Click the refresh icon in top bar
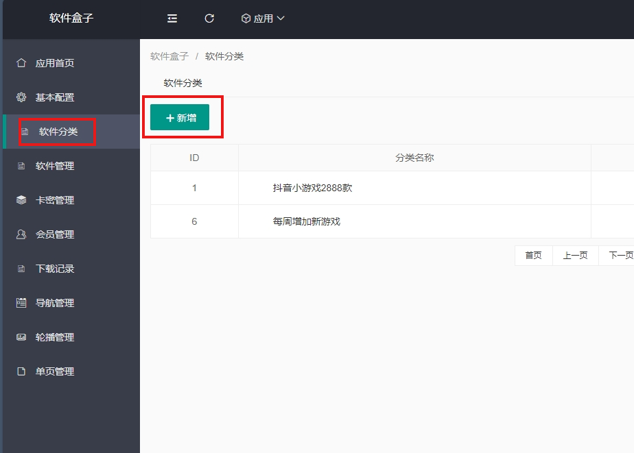Screen dimensions: 634x453 click(x=209, y=19)
